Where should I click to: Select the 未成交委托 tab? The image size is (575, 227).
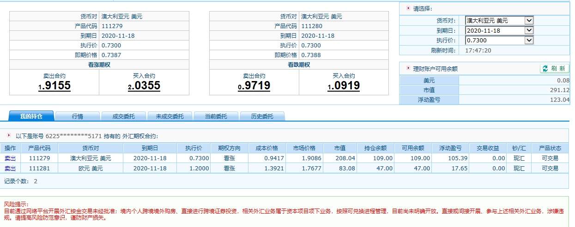pos(169,116)
